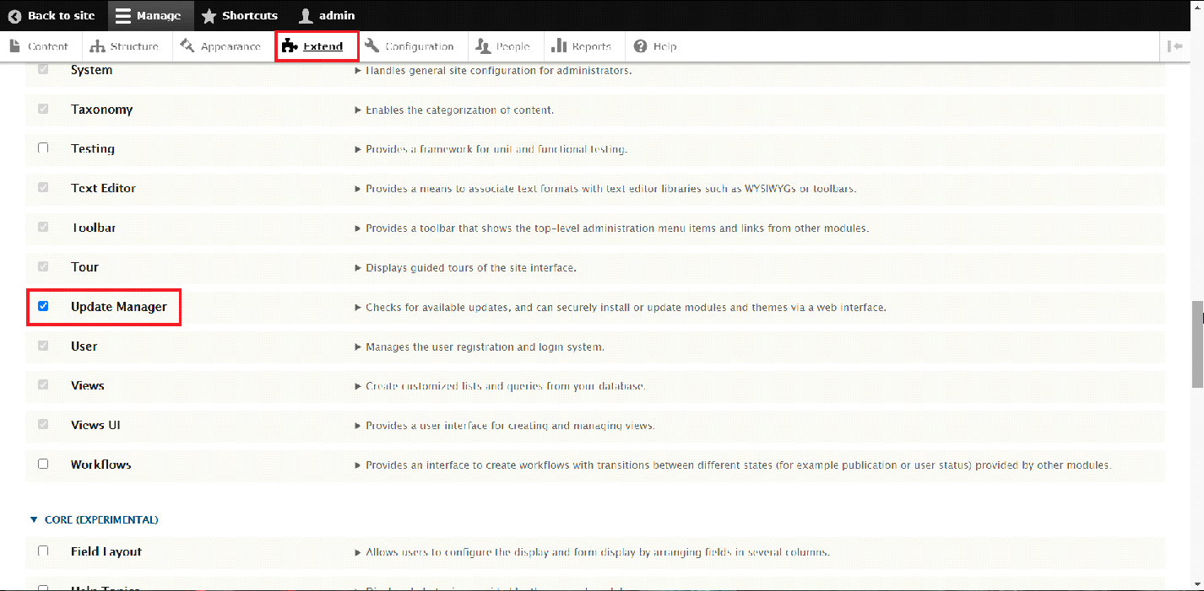
Task: Collapse the Core (Experimental) section
Action: coord(35,520)
